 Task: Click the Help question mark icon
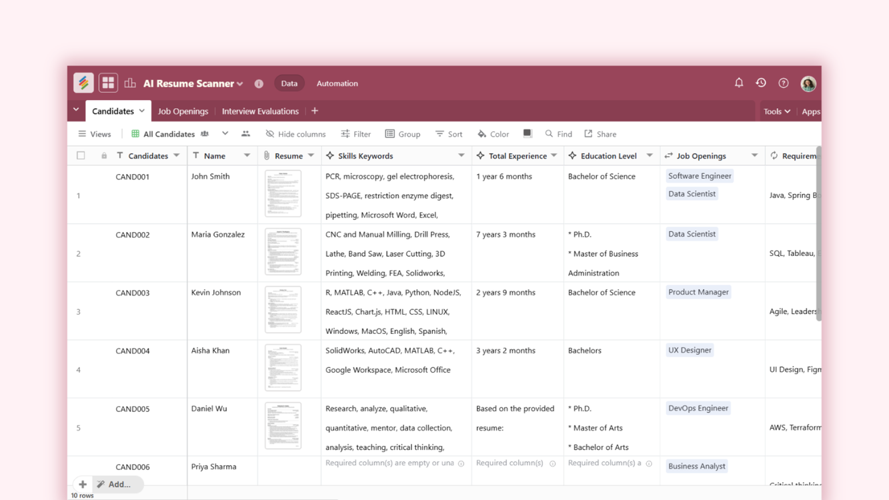click(x=783, y=83)
